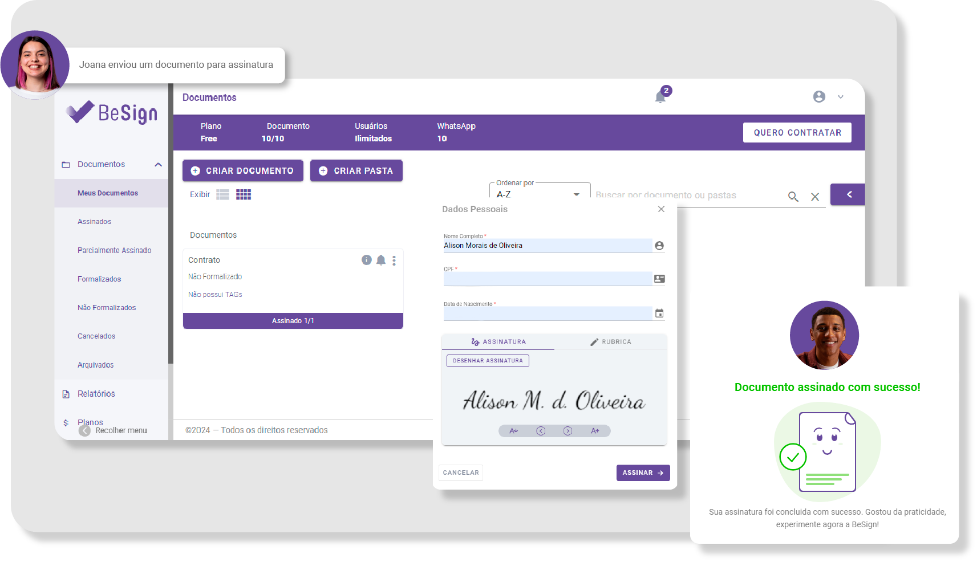This screenshot has width=977, height=562.
Task: Click the Relatórios sidebar icon
Action: 66,393
